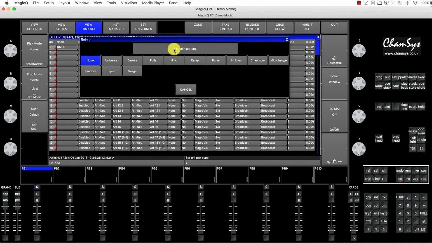The height and width of the screenshot is (243, 432).
Task: Open the Tools menu
Action: [x=111, y=3]
